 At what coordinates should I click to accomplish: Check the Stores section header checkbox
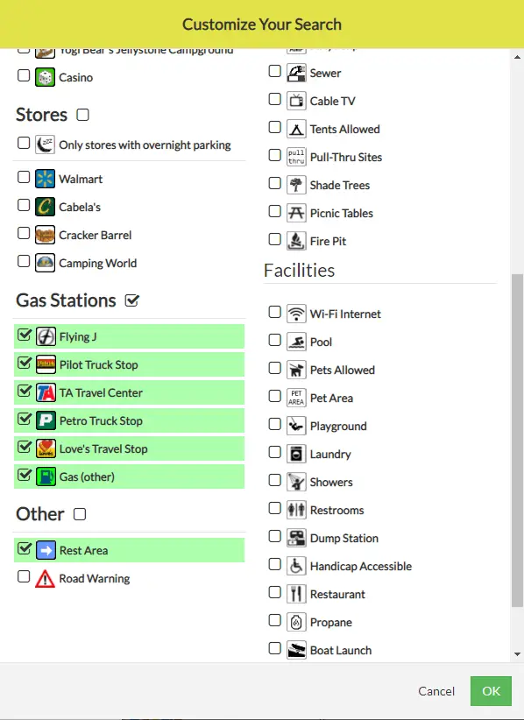coord(82,115)
